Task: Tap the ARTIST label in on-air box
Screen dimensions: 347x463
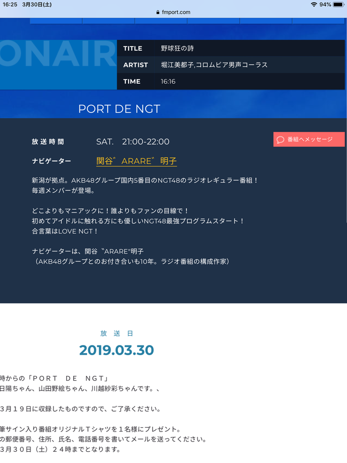Action: 136,65
